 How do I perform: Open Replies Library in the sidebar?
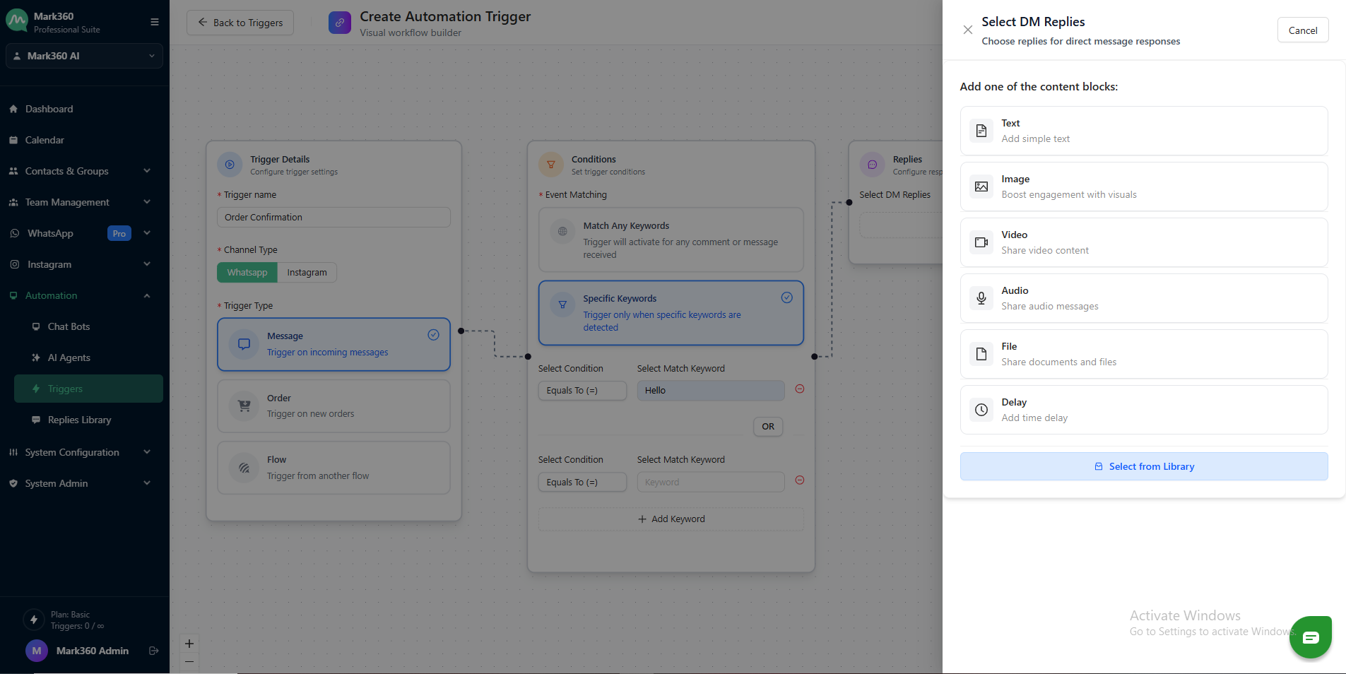[79, 420]
